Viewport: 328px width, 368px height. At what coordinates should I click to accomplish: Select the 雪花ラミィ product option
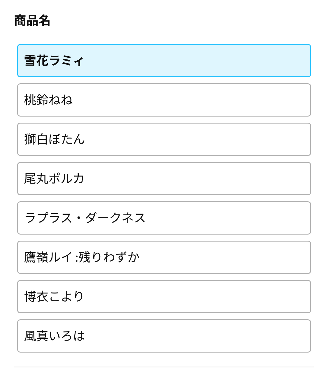coord(164,61)
